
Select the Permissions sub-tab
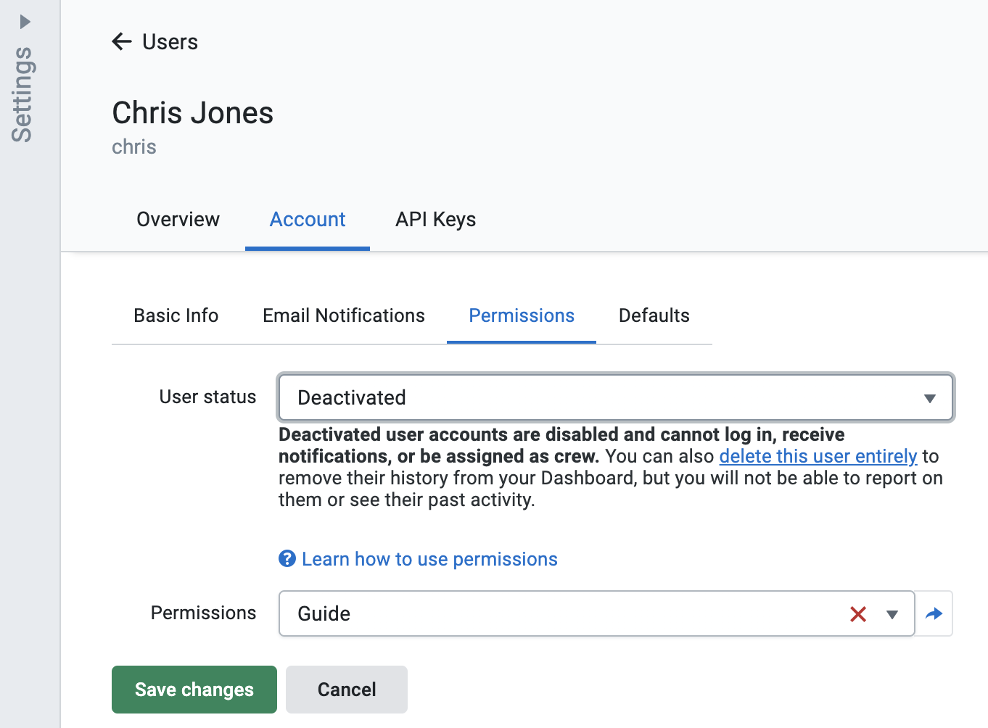click(522, 316)
